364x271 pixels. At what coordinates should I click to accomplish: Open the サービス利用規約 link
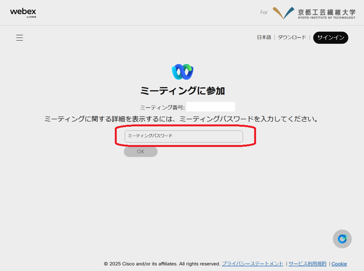pos(307,264)
